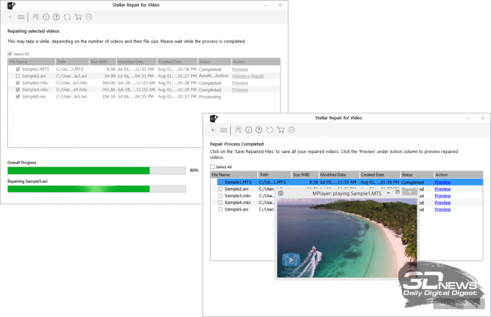This screenshot has height=317, width=491.
Task: Click the account user icon in the repairing window
Action: pos(89,17)
